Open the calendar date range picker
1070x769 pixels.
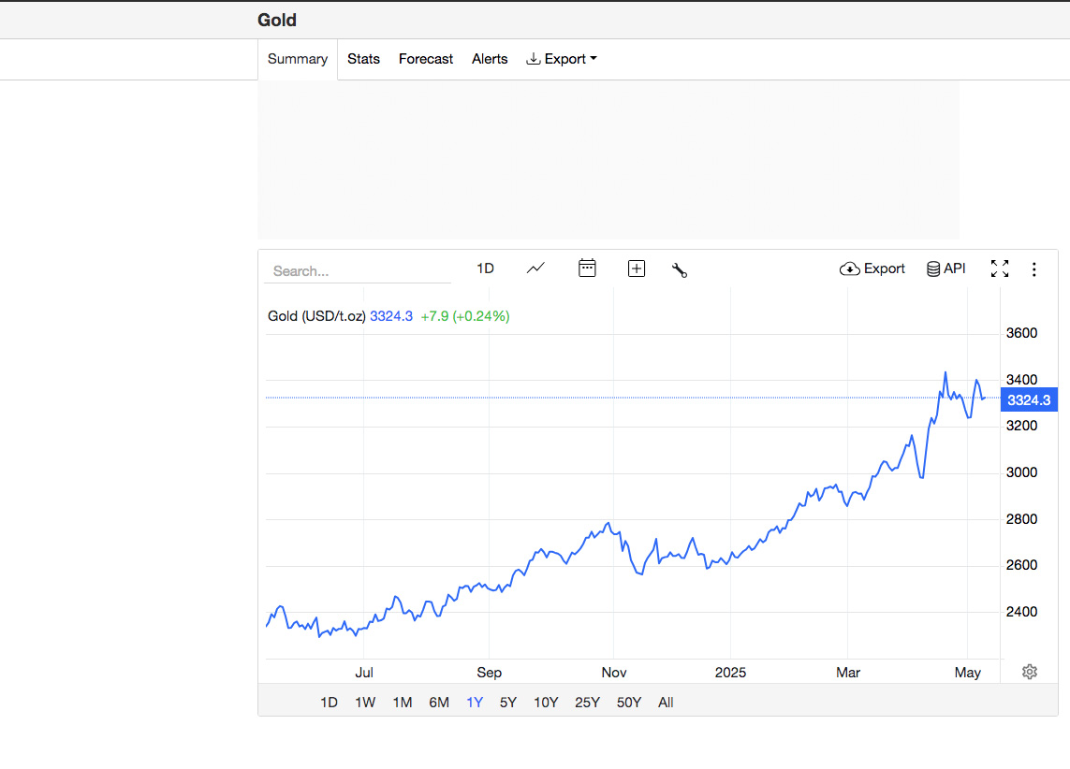[x=587, y=268]
